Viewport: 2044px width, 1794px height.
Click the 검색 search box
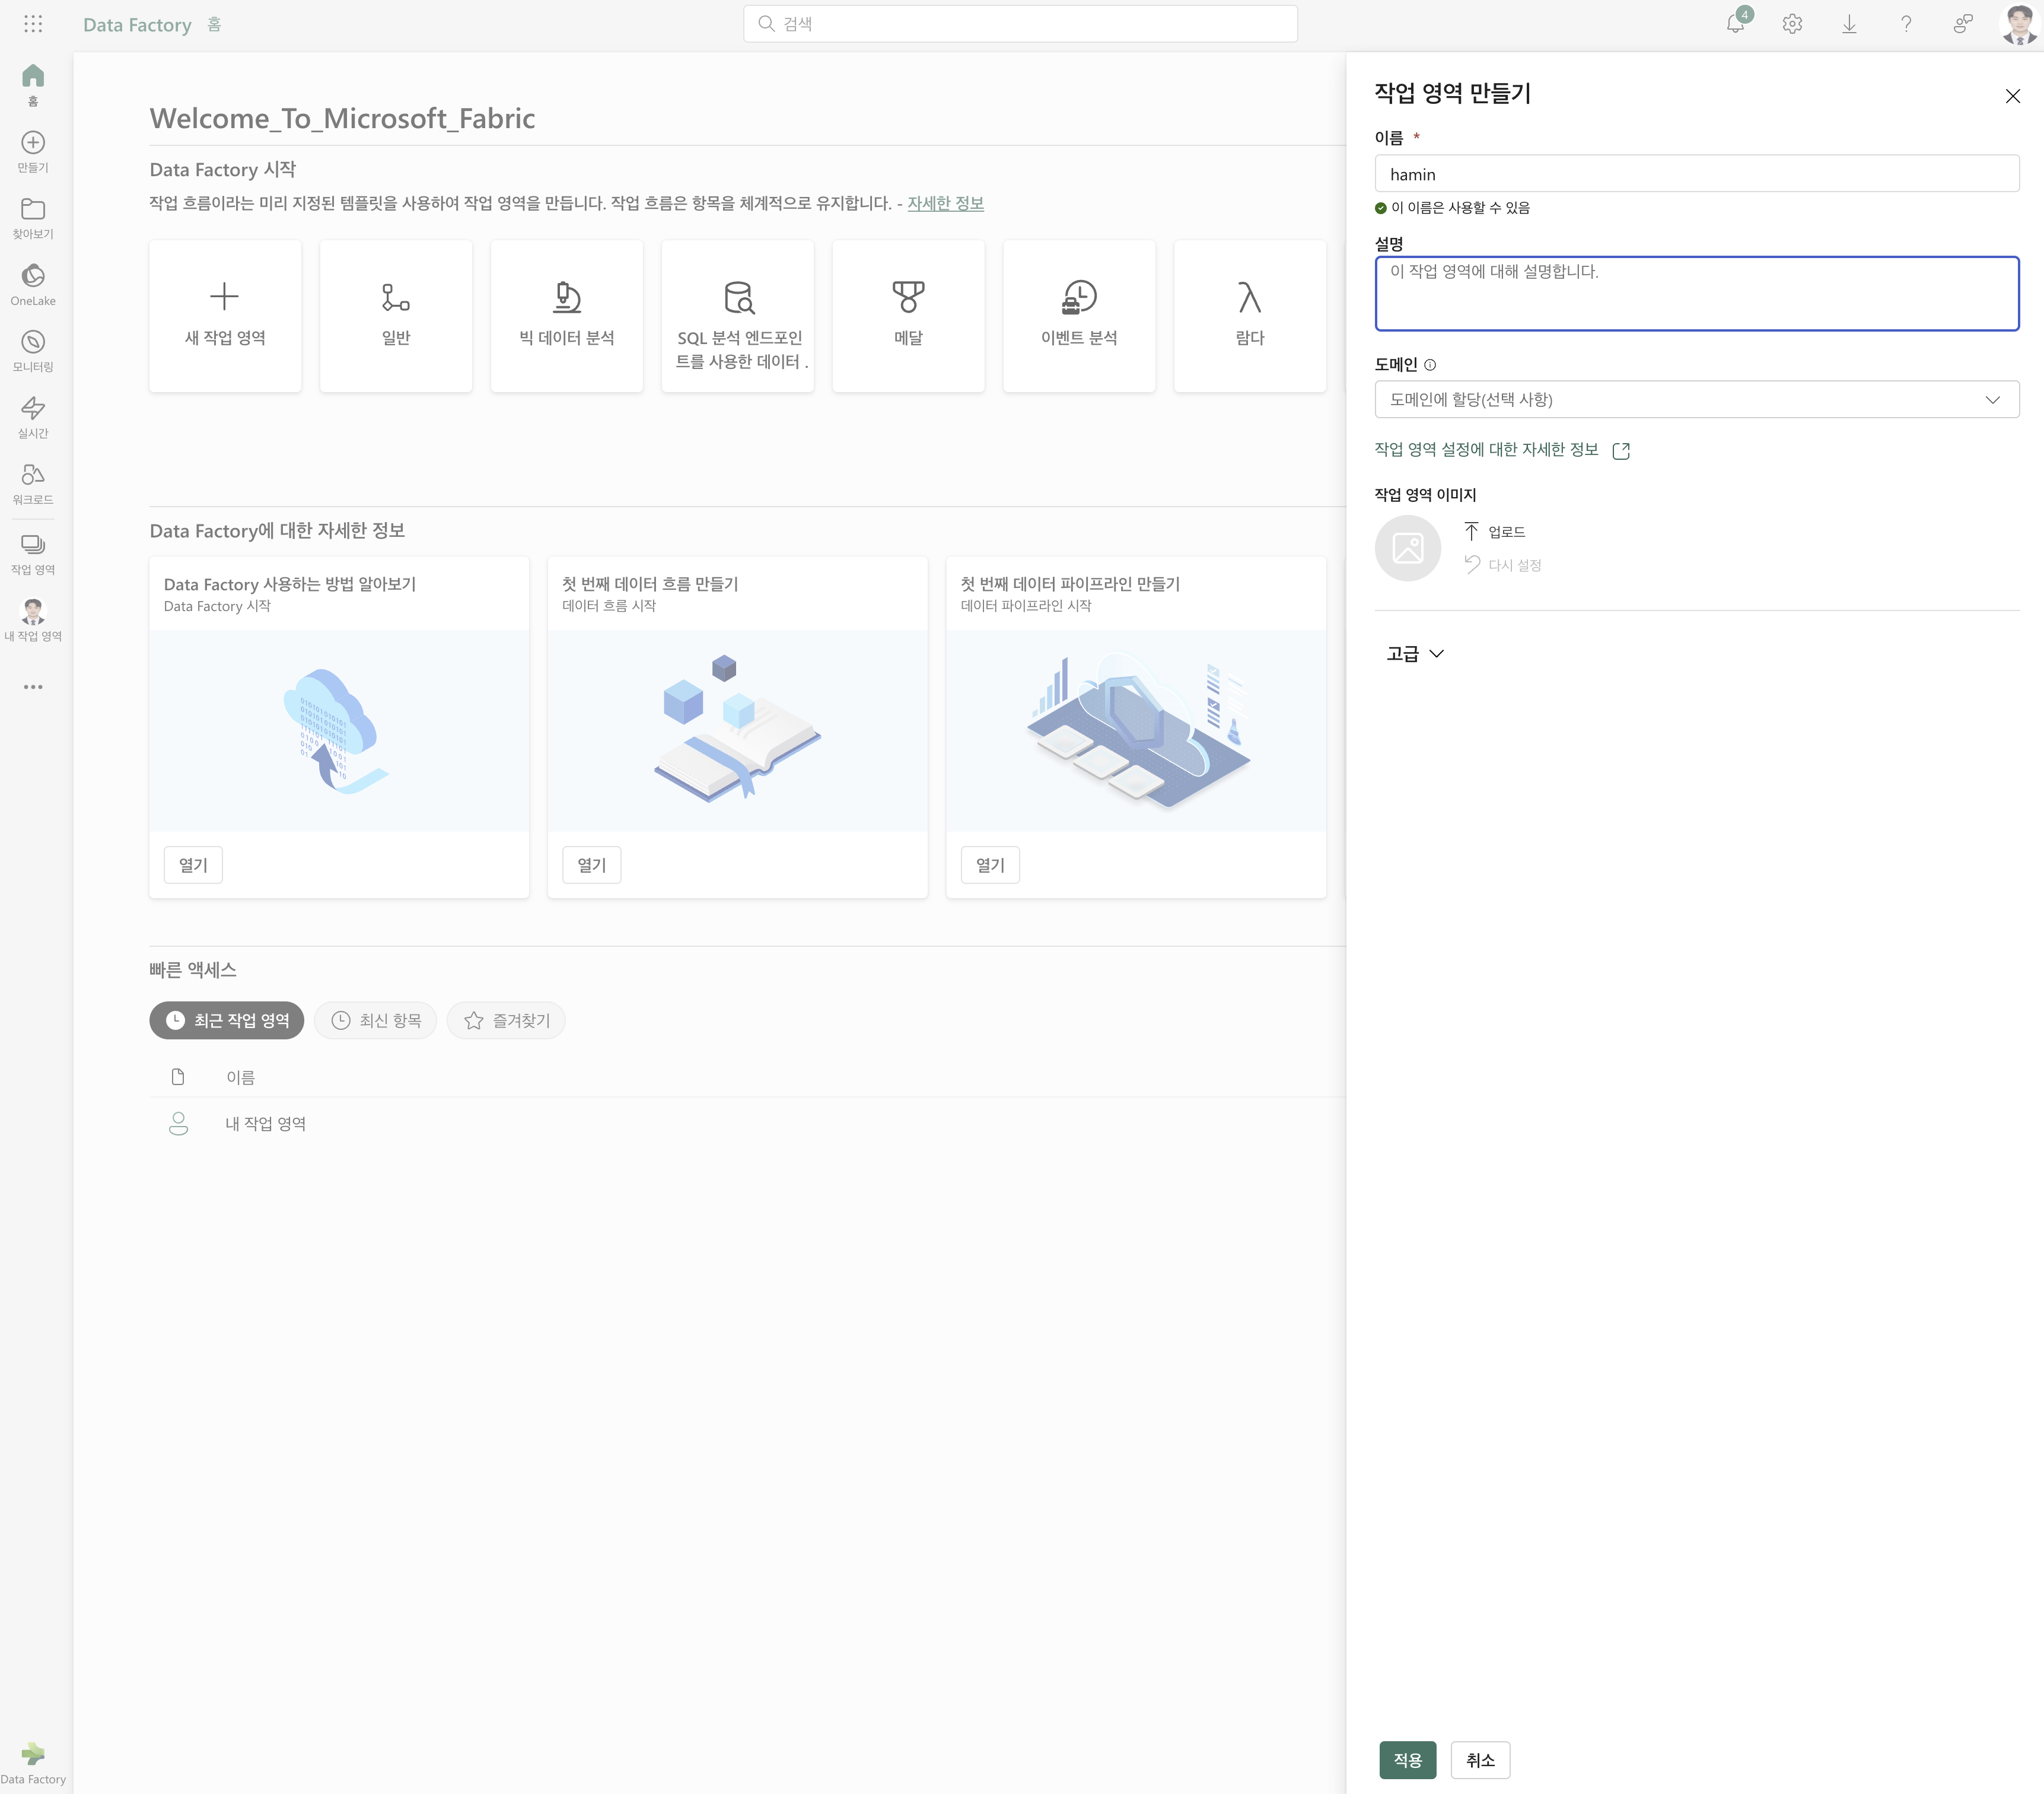pyautogui.click(x=1020, y=23)
